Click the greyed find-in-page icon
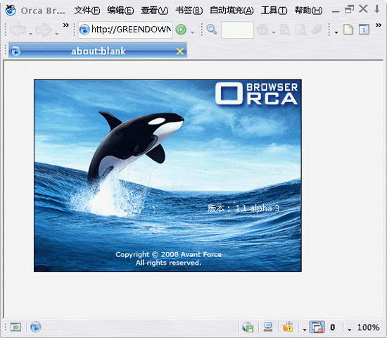Screen dimensions: 387x338 [x=284, y=30]
